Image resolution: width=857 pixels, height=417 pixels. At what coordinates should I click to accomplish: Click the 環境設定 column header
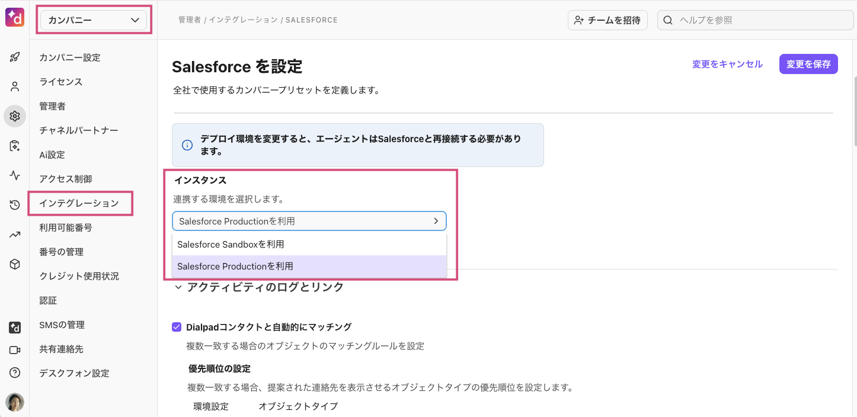(211, 406)
